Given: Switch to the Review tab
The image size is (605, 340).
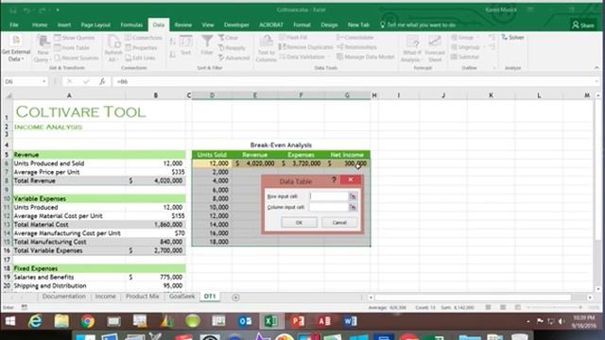Looking at the screenshot, I should (183, 25).
